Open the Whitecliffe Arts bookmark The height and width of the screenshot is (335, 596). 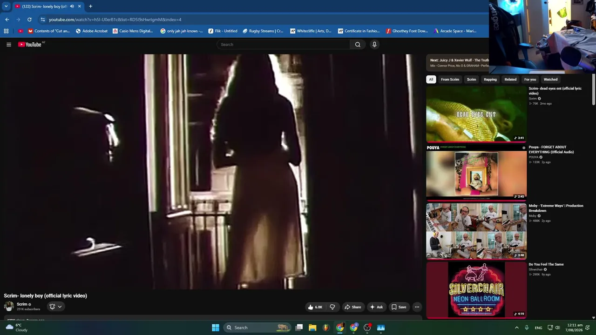point(311,31)
